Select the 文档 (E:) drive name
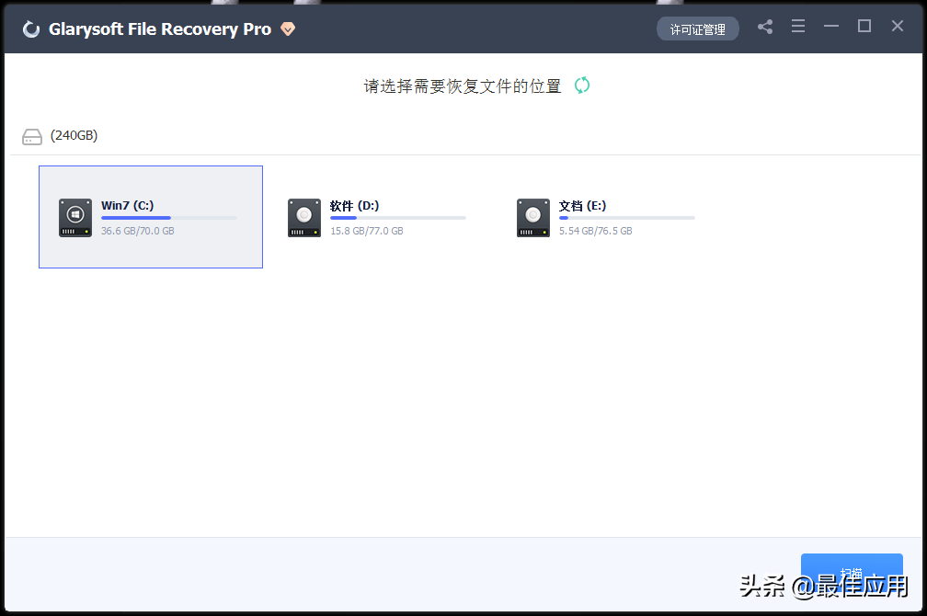The height and width of the screenshot is (616, 927). click(x=582, y=206)
